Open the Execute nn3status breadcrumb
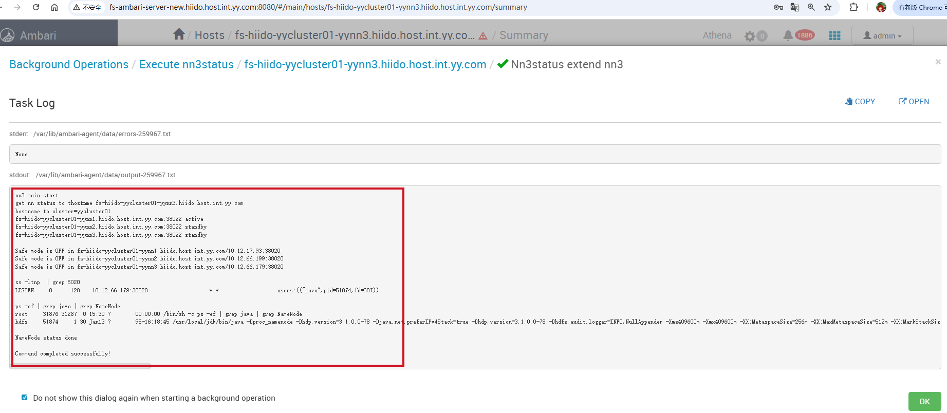 click(x=186, y=65)
